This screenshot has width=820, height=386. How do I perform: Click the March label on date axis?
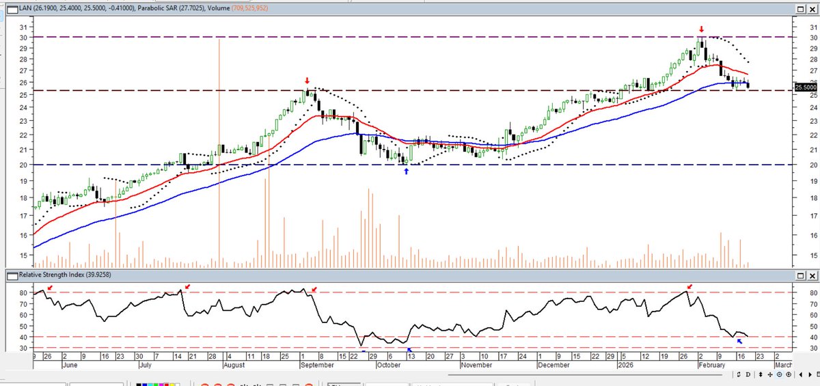pos(783,366)
